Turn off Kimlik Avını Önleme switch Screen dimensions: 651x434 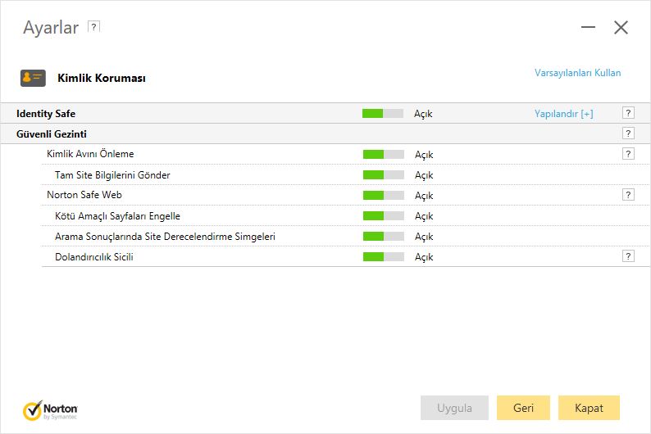tap(383, 154)
